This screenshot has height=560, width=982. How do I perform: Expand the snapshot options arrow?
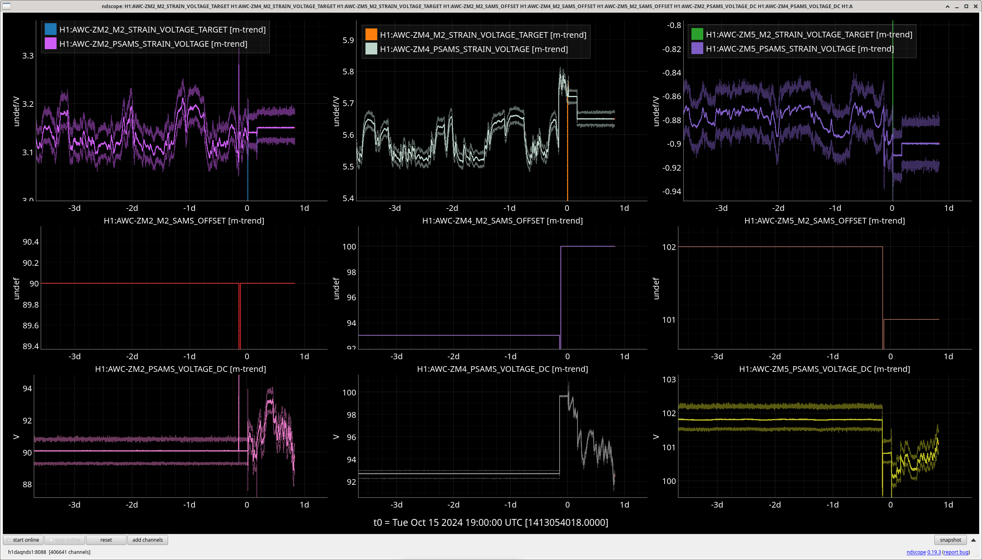973,540
